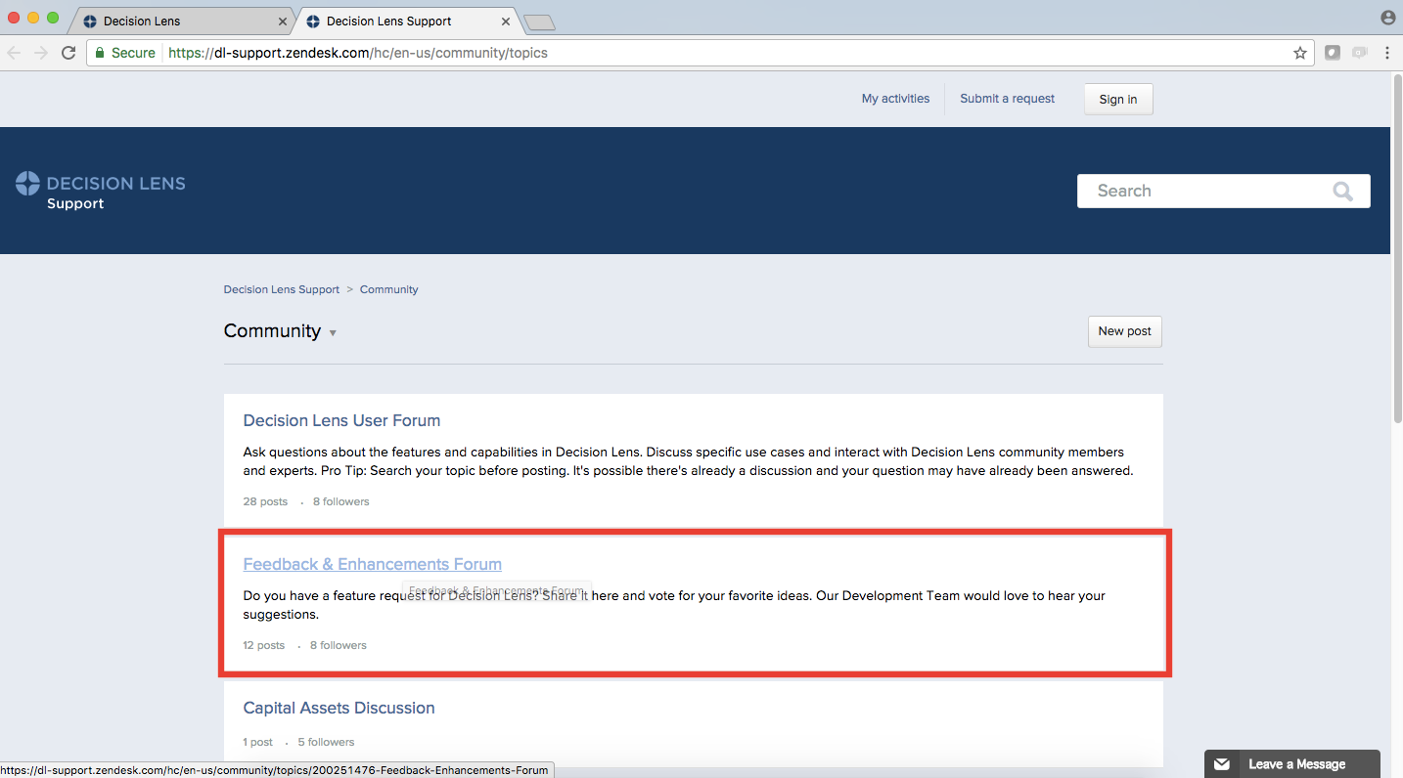Select the Decision Lens Support tab

(x=407, y=21)
